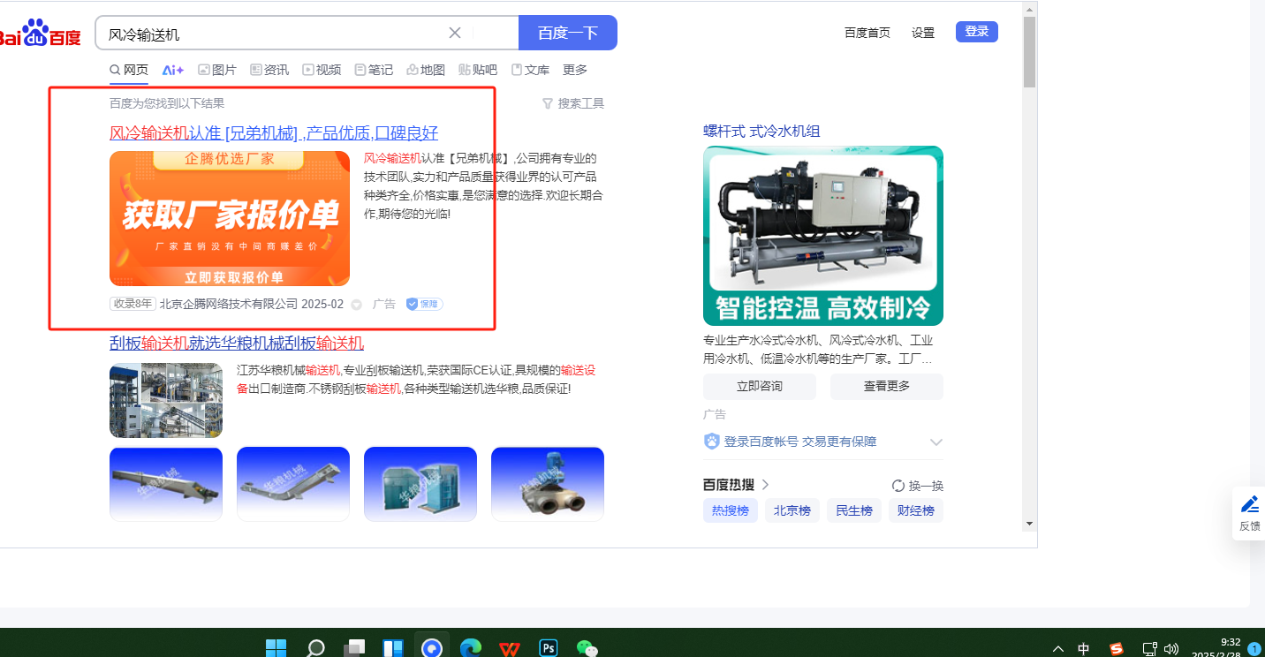Open Photoshop from the taskbar

(x=549, y=648)
